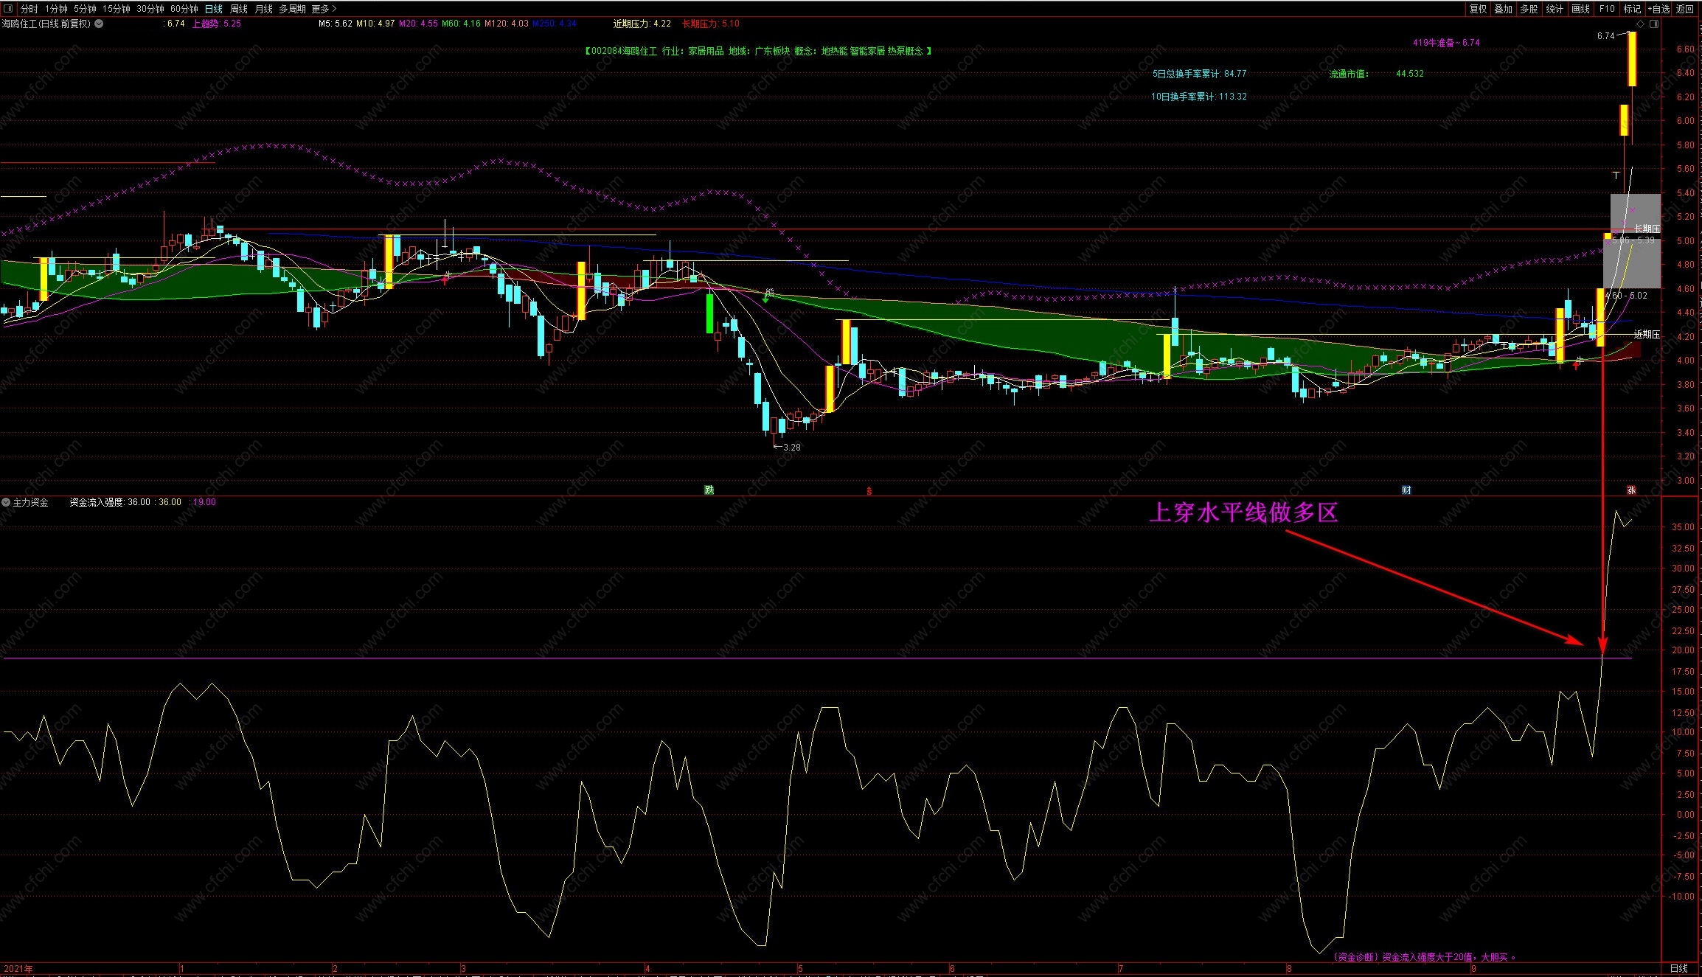Select the 分时 intraday tab

(29, 9)
